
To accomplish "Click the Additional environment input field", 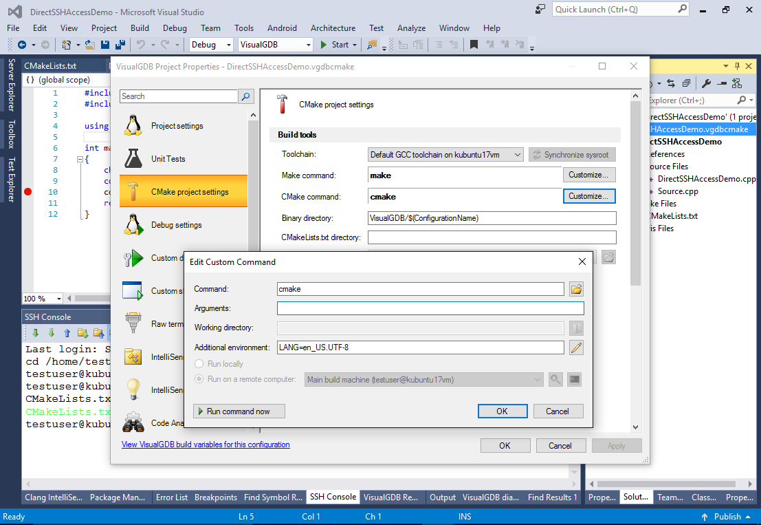I will (420, 347).
